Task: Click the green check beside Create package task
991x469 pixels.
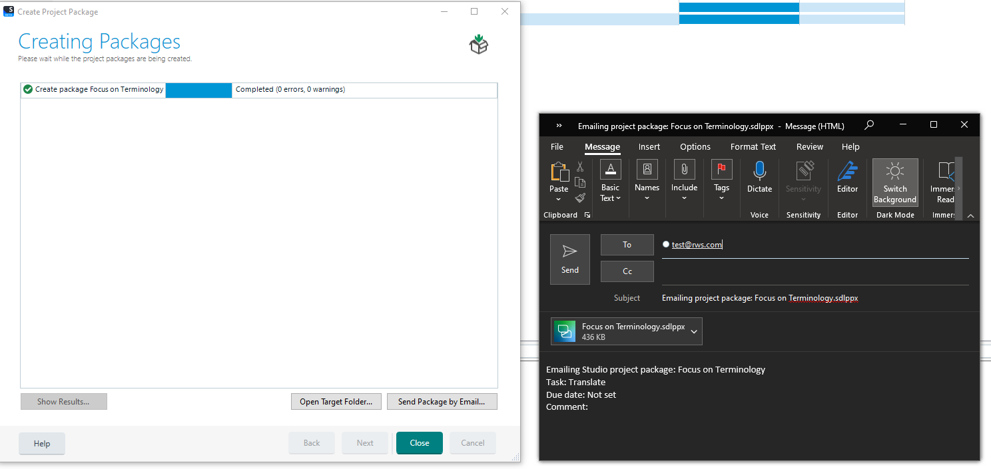Action: (x=28, y=89)
